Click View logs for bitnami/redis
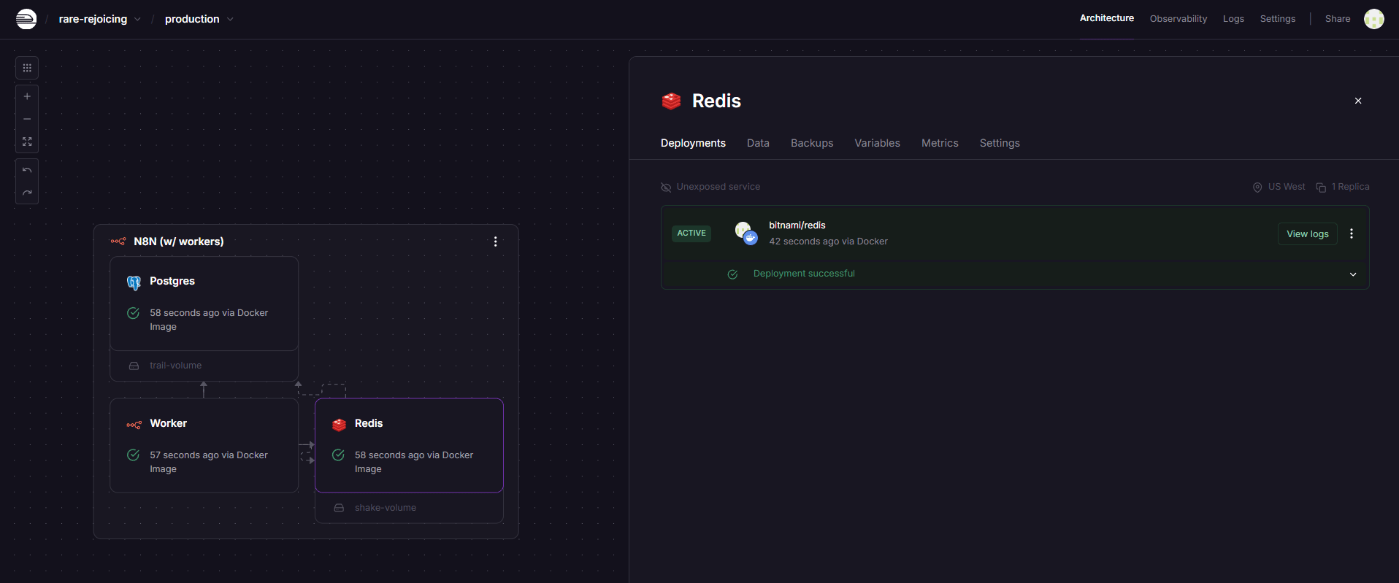Image resolution: width=1399 pixels, height=583 pixels. pos(1308,233)
